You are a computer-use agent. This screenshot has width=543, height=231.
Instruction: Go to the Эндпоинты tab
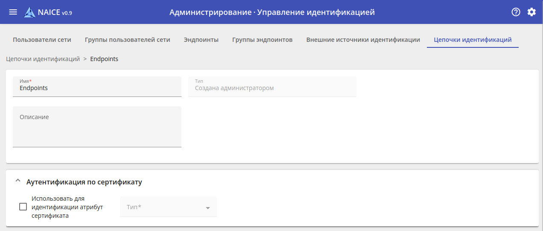click(201, 40)
